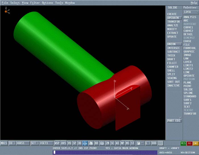The image size is (199, 155).
Task: Open the Tools menu
Action: pyautogui.click(x=59, y=3)
